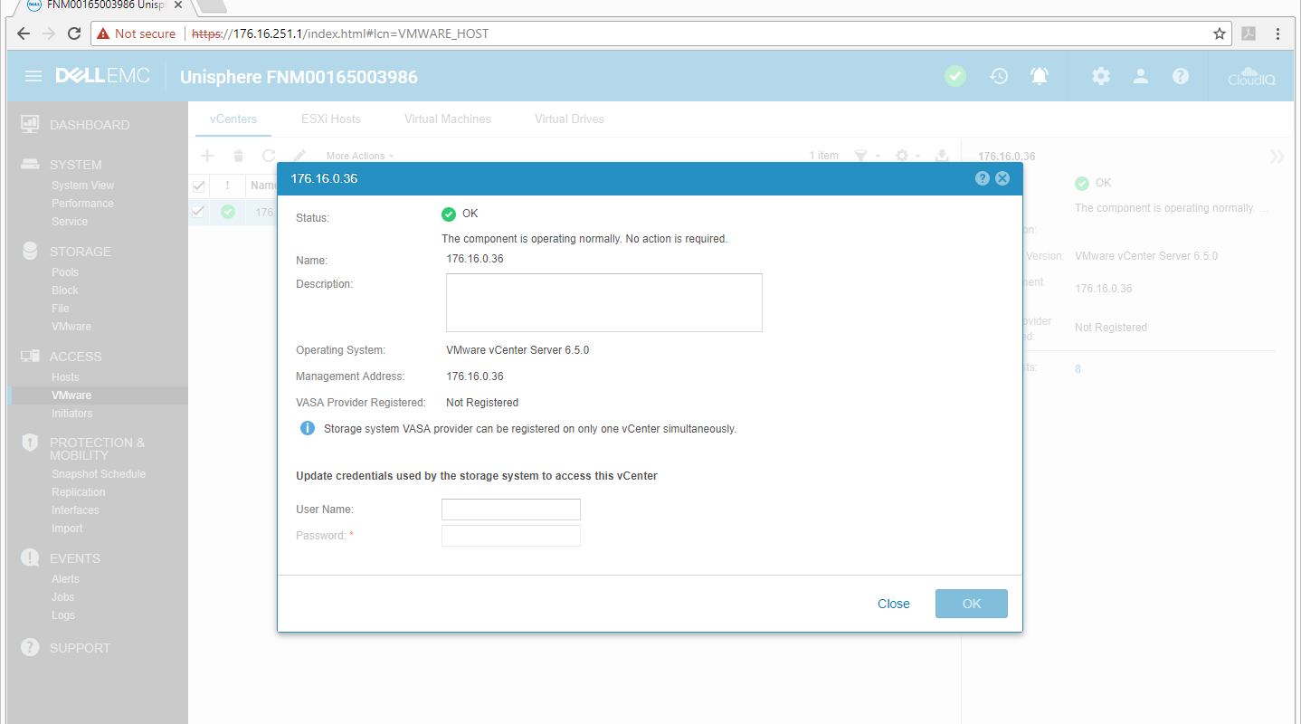Click the Support question mark icon
The height and width of the screenshot is (724, 1301).
click(x=30, y=647)
